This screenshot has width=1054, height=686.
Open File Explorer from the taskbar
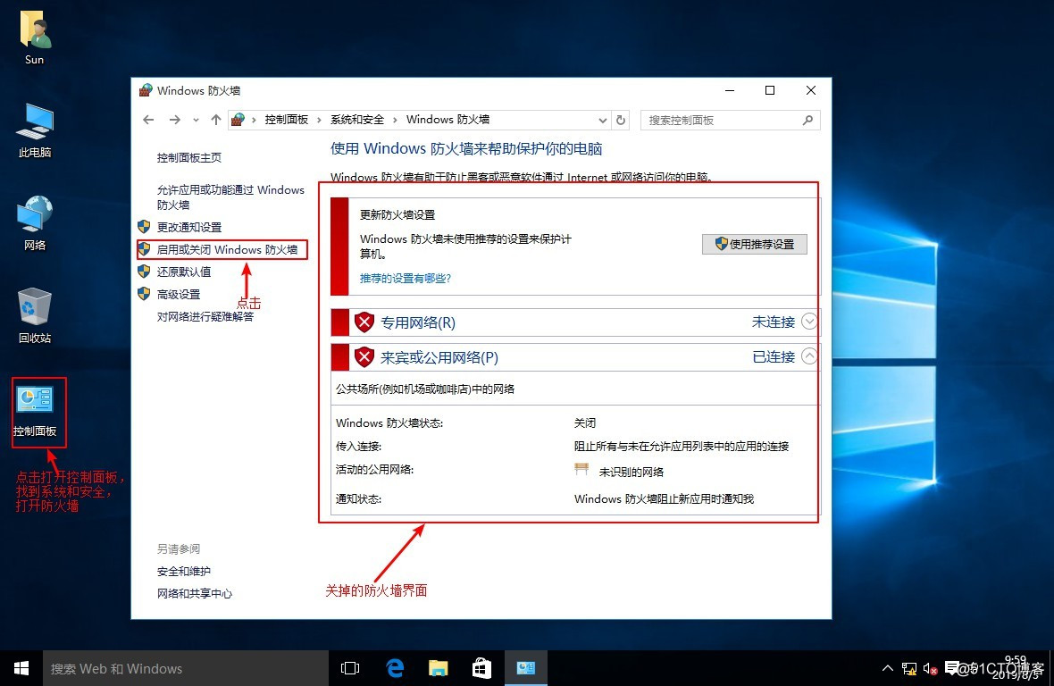[439, 668]
